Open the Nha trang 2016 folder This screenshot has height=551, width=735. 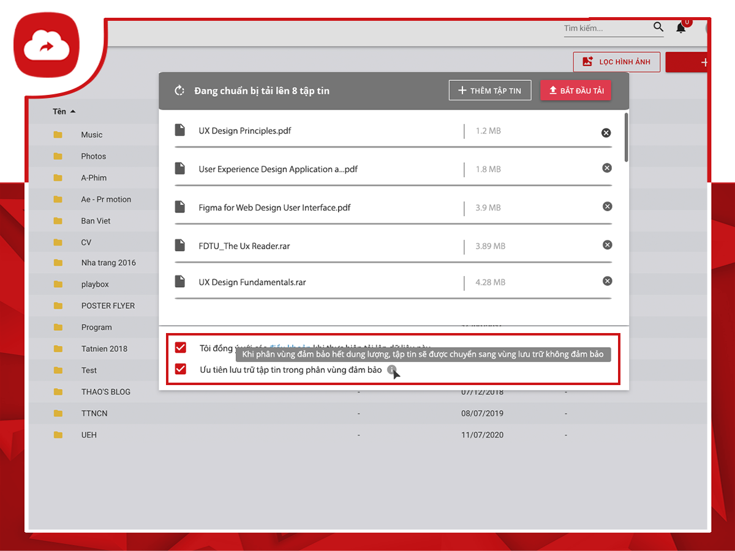108,263
